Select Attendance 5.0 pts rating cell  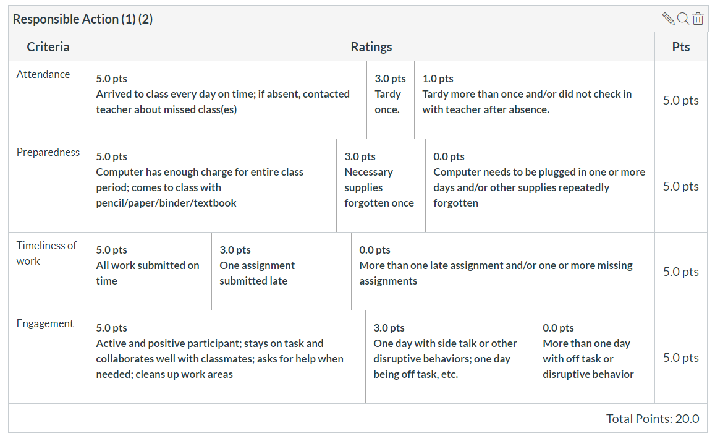227,100
